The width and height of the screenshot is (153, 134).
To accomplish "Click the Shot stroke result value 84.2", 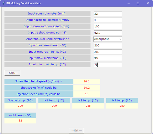I will pos(86,88).
